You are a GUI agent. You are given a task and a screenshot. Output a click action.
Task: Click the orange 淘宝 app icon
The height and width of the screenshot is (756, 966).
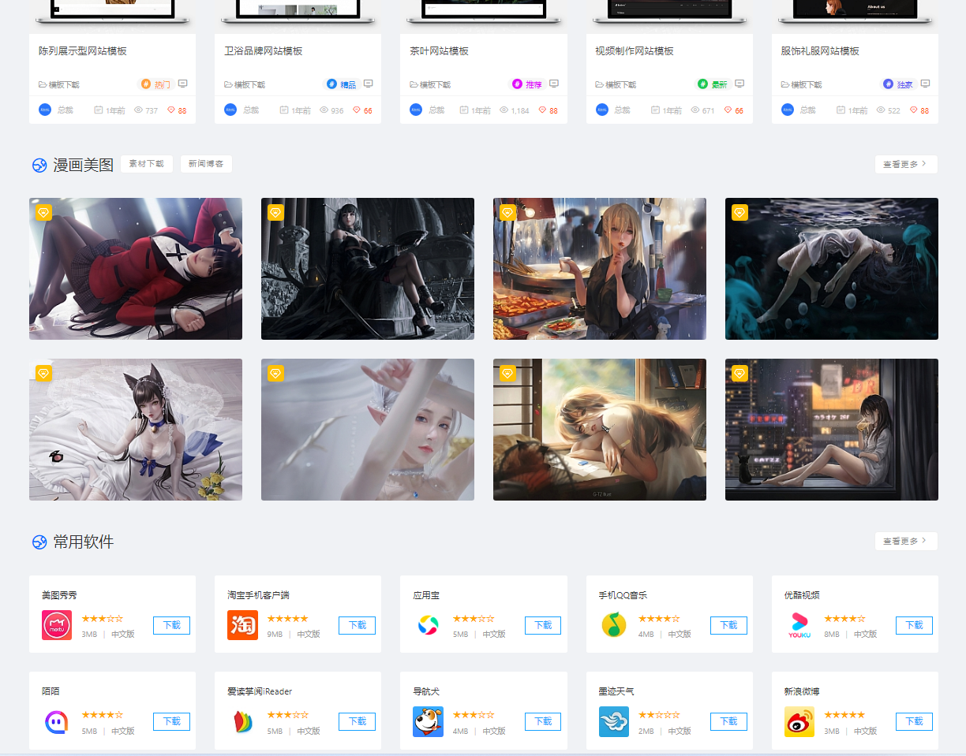[x=242, y=625]
